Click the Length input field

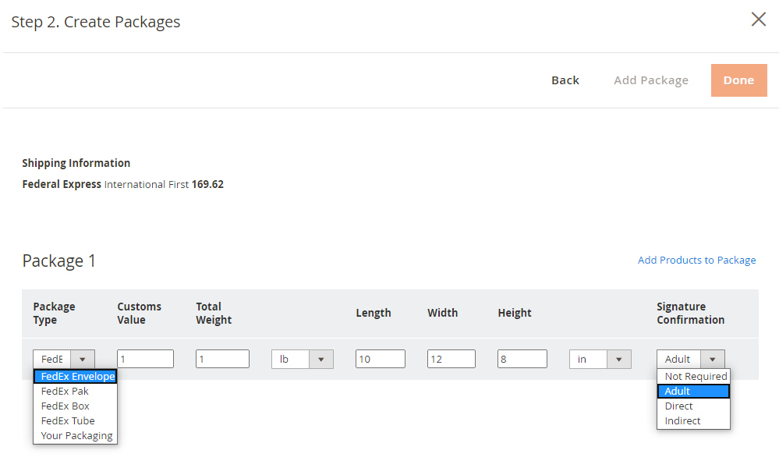(380, 359)
